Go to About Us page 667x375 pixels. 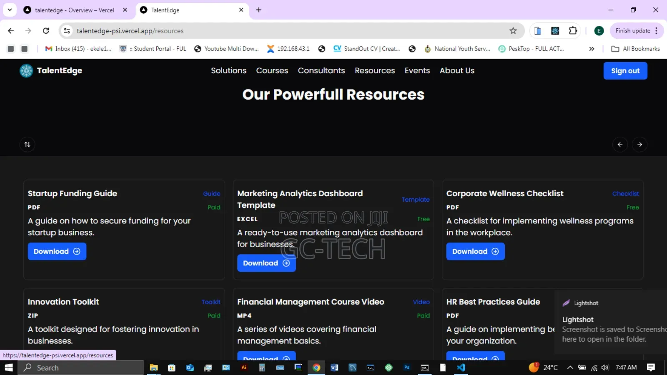click(457, 70)
